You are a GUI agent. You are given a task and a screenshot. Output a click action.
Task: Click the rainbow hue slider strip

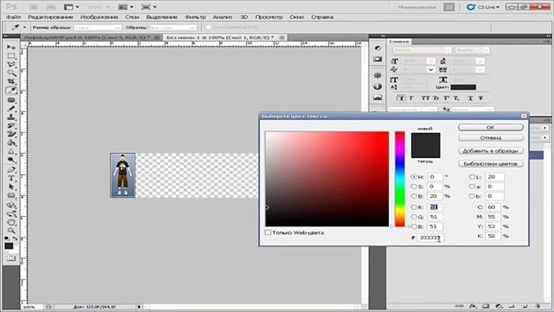[400, 179]
